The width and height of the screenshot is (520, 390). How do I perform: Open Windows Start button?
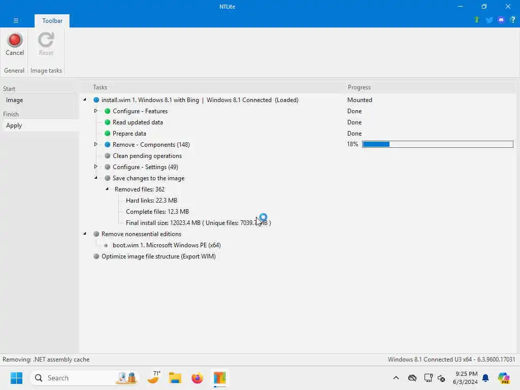point(16,378)
